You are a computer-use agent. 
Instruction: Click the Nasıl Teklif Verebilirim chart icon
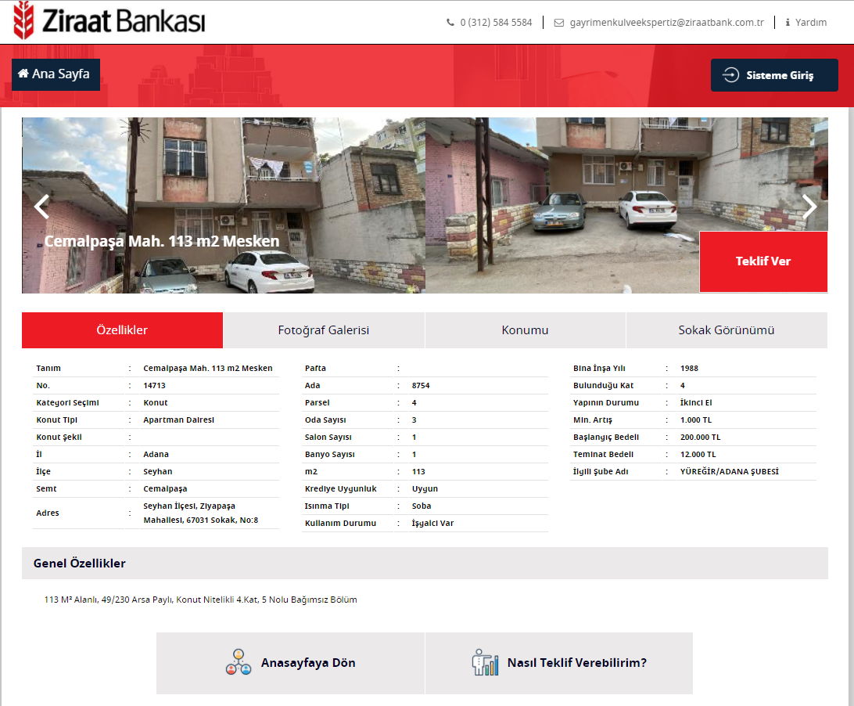coord(485,662)
